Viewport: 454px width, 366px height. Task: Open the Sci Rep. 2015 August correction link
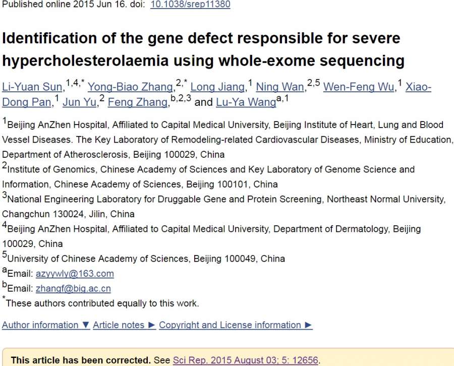coord(246,360)
